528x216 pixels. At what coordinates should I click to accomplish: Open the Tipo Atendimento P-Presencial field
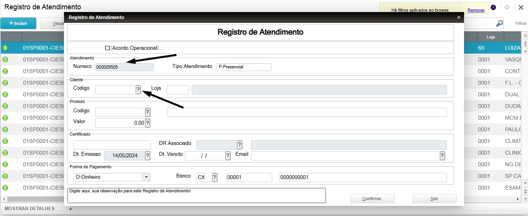[243, 67]
